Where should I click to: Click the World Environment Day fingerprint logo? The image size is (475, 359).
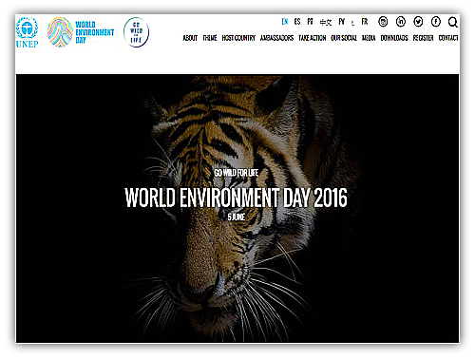pyautogui.click(x=81, y=32)
